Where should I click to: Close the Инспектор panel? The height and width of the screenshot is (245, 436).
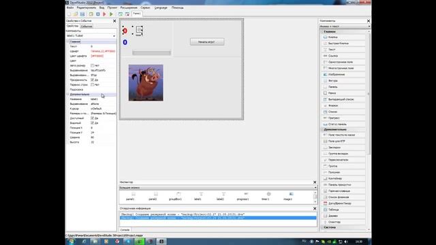point(315,182)
